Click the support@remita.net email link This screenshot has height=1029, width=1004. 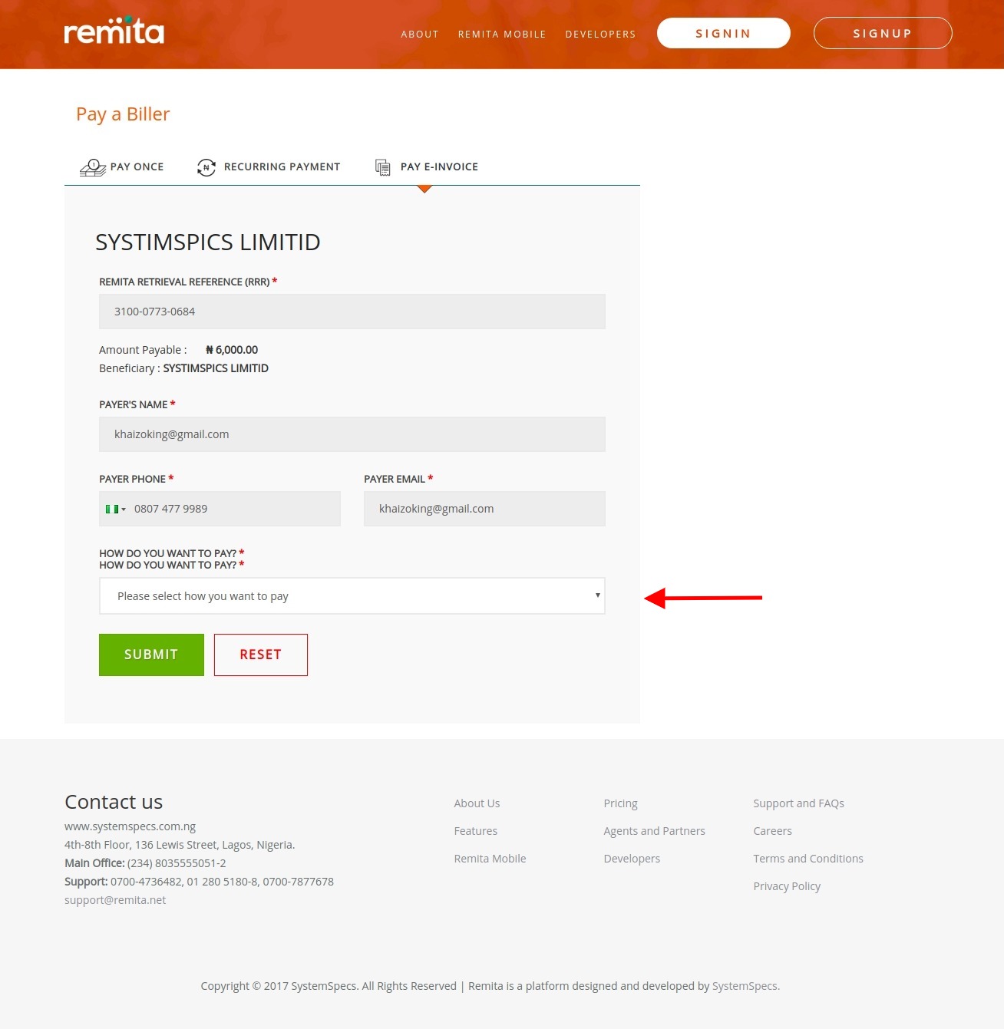point(114,899)
